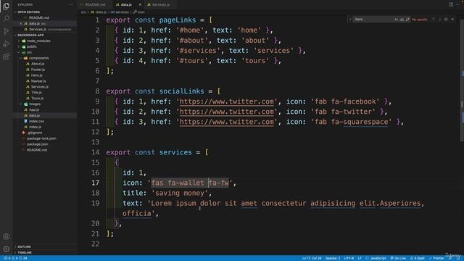The width and height of the screenshot is (464, 261).
Task: Expand the Timeline section
Action: [25, 253]
